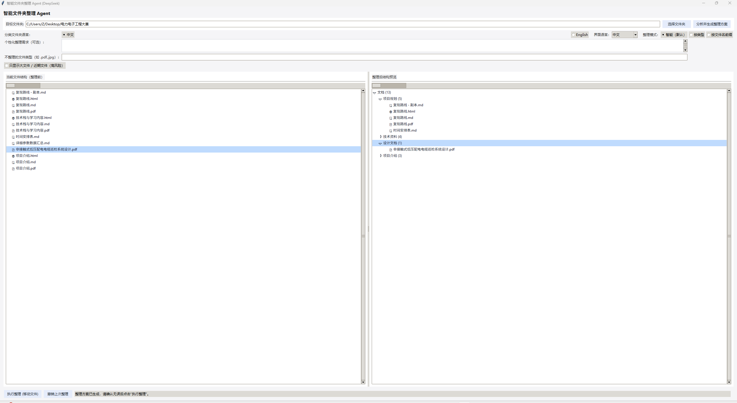Click the html icon beside 复现路线.html in left list
737x403 pixels.
pos(13,99)
